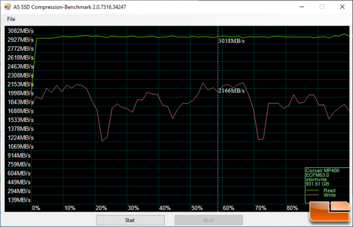Click the 2153MB/s axis label
353x227 pixels.
20,84
